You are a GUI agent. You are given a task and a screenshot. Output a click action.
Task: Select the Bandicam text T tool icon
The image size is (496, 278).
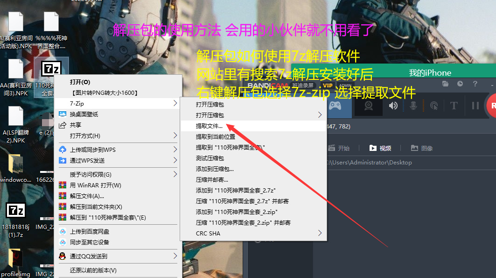pyautogui.click(x=454, y=106)
